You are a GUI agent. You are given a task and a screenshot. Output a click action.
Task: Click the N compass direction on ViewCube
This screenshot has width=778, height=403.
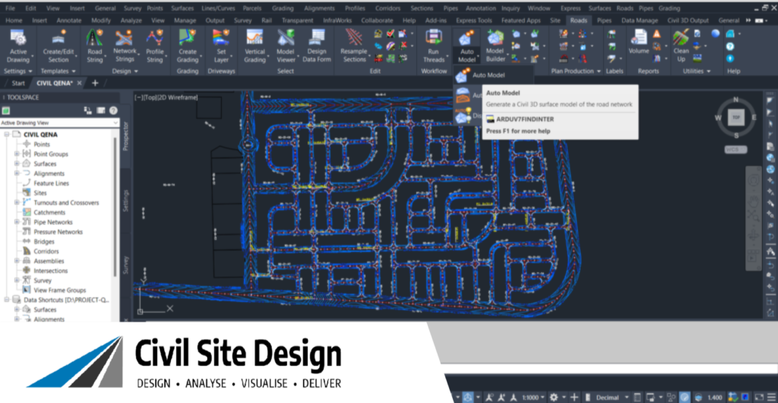(735, 99)
